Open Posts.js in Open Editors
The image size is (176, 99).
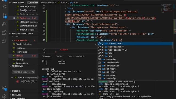pos(24,14)
